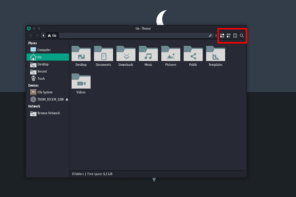Close the Thunar window
Screen dimensions: 296x197
(x=29, y=28)
